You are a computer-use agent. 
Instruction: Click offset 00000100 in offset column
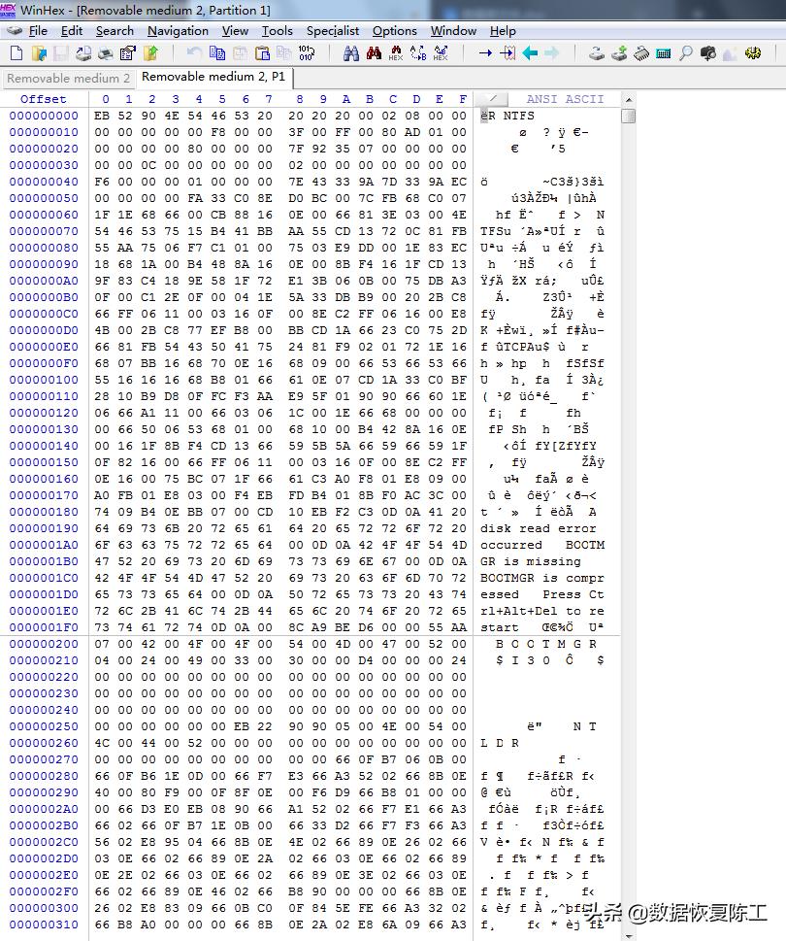[x=44, y=380]
